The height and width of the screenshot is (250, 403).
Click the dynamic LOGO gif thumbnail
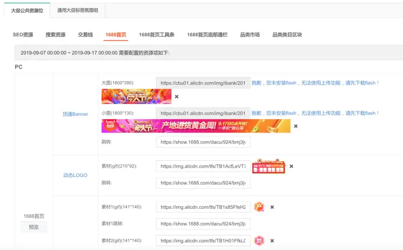pos(268,166)
